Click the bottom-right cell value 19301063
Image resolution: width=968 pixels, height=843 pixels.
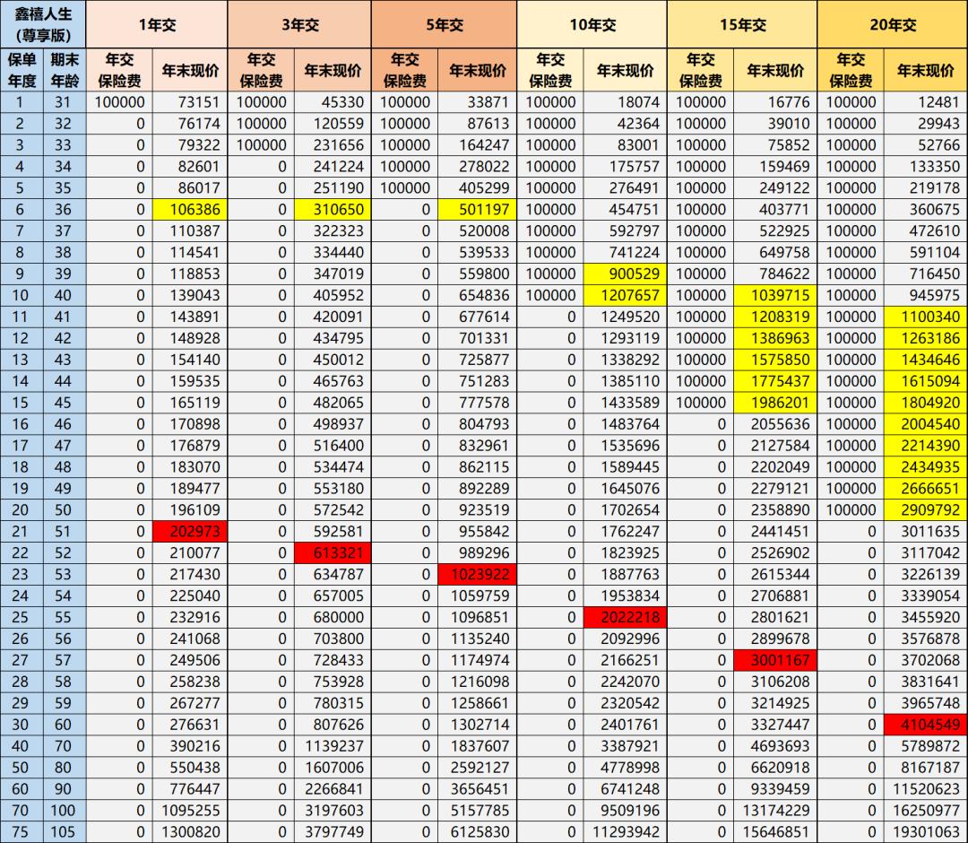coord(925,831)
